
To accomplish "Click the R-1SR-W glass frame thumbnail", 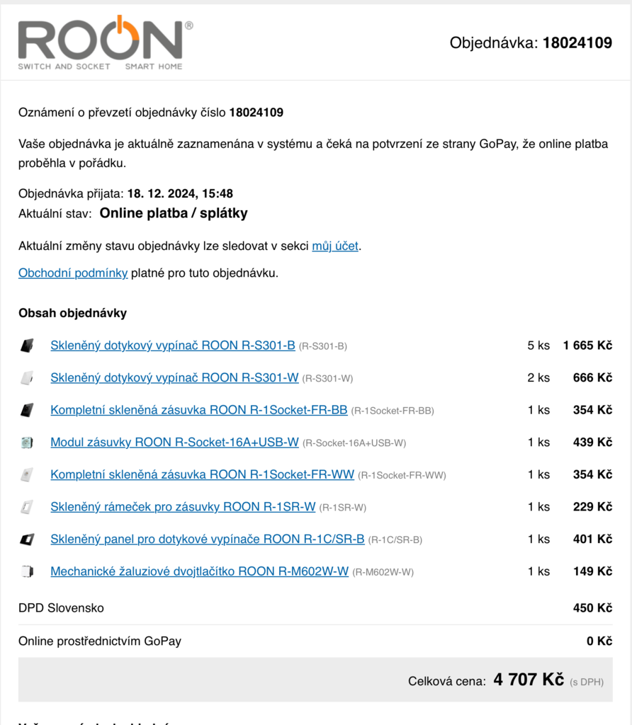I will [x=28, y=507].
